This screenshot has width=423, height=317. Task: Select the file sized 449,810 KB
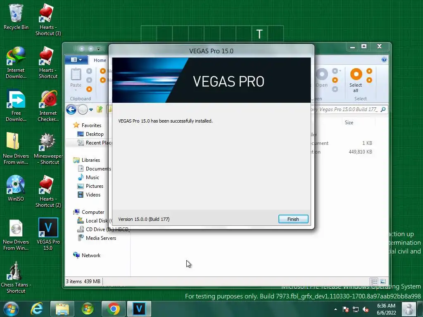[360, 152]
